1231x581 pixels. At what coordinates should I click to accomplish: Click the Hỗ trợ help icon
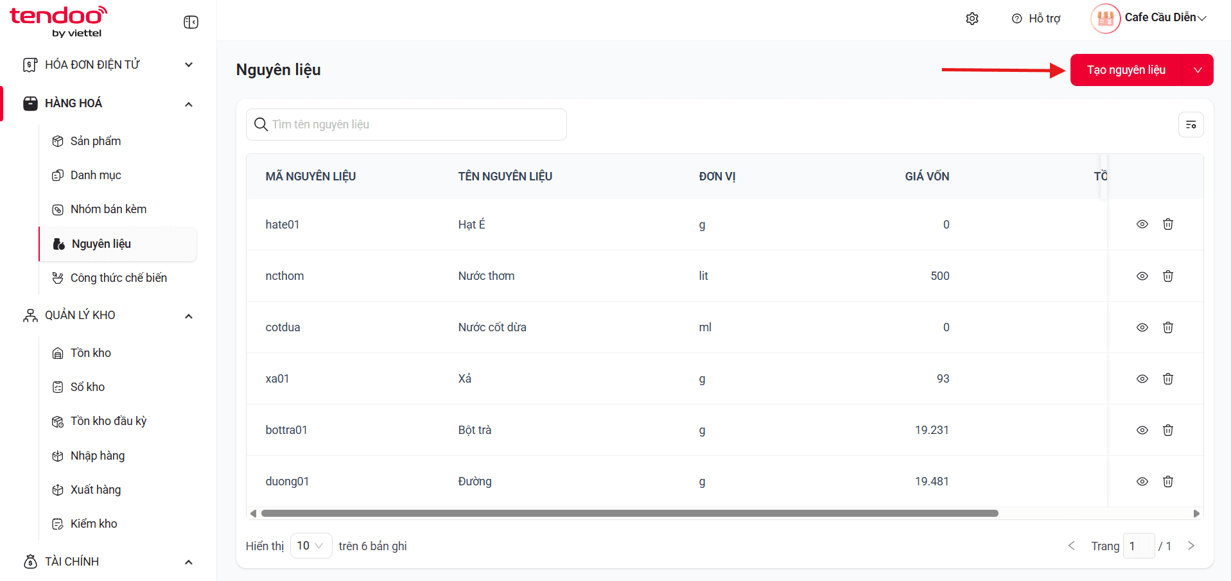(x=1017, y=19)
